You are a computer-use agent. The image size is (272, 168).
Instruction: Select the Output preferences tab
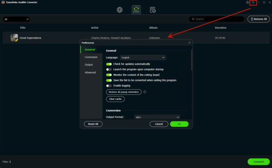point(89,65)
